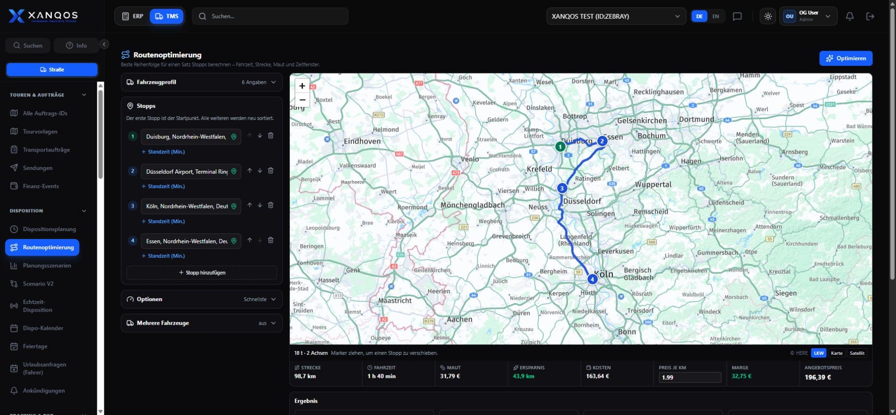Zoom out on the map
The height and width of the screenshot is (415, 896).
click(x=302, y=100)
